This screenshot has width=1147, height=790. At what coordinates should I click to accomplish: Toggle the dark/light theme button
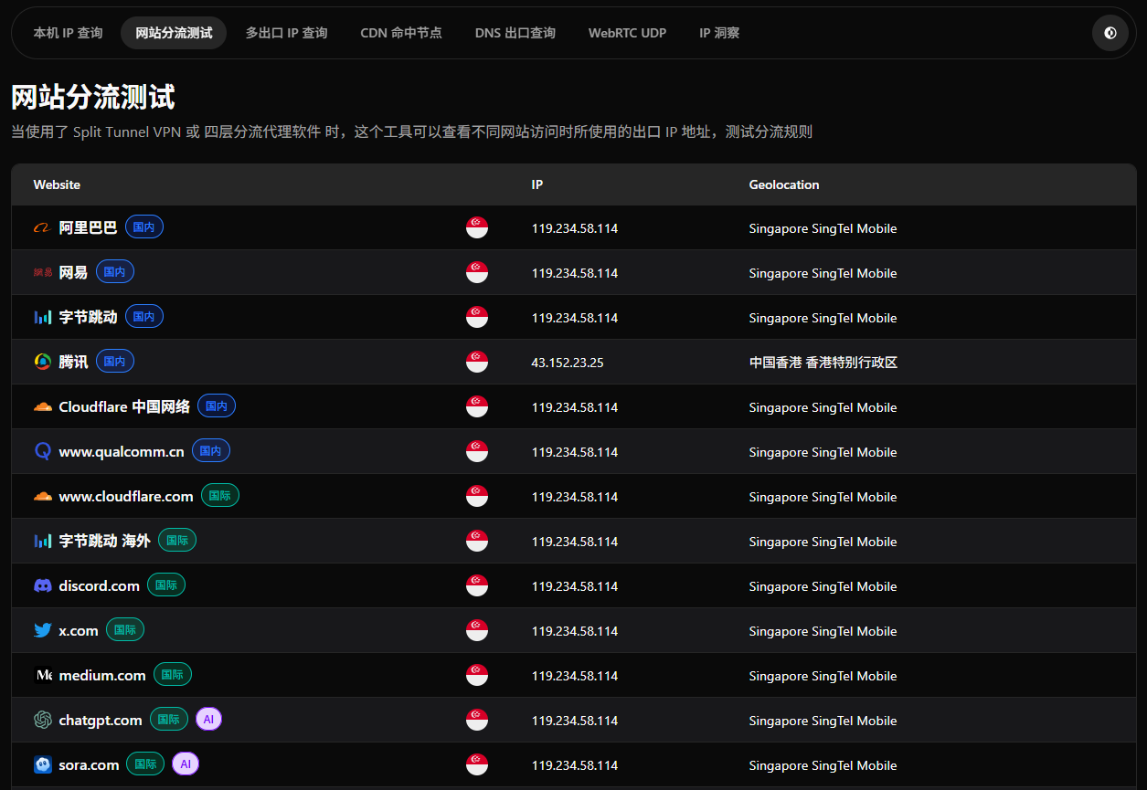point(1110,33)
